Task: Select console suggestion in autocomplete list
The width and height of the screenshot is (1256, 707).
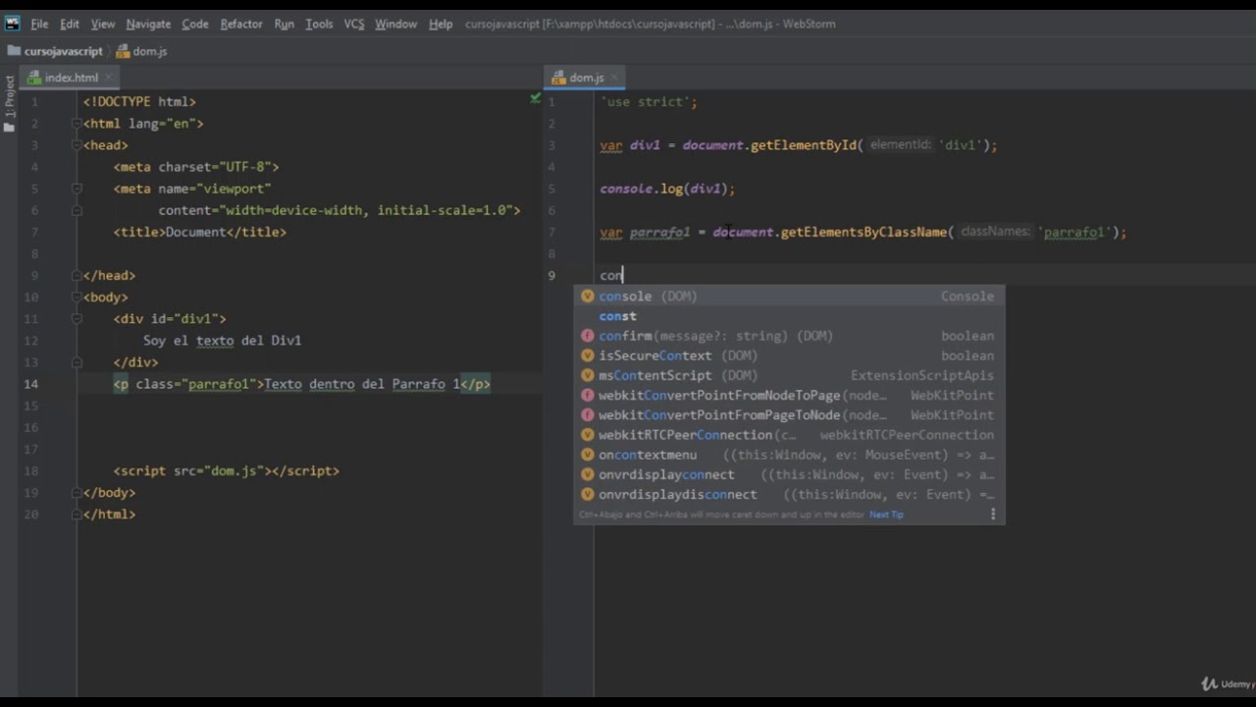Action: (x=789, y=296)
